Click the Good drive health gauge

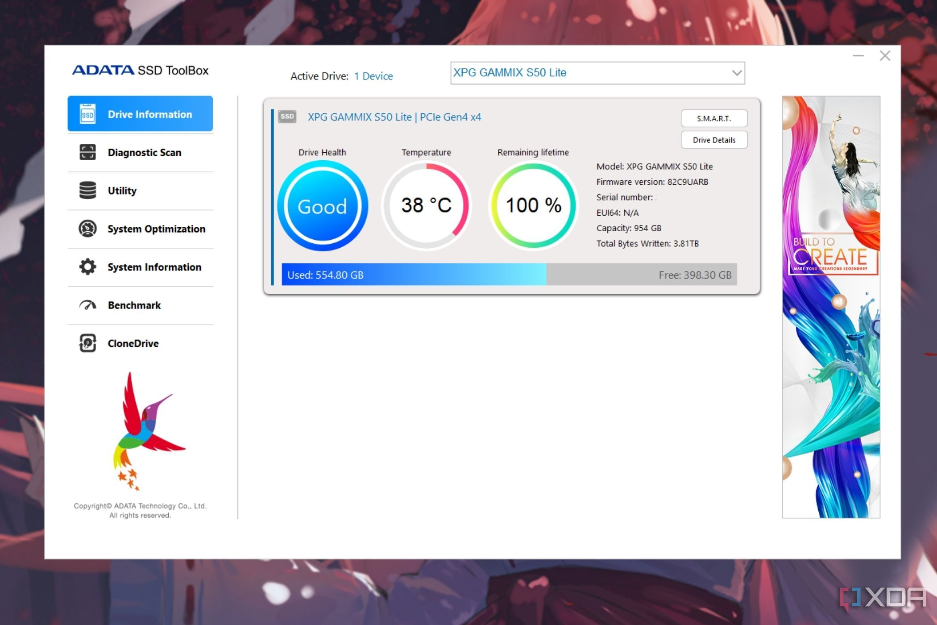(x=323, y=206)
